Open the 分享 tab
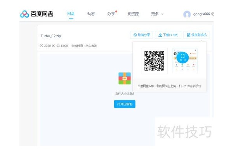This screenshot has height=155, width=233. point(111,14)
